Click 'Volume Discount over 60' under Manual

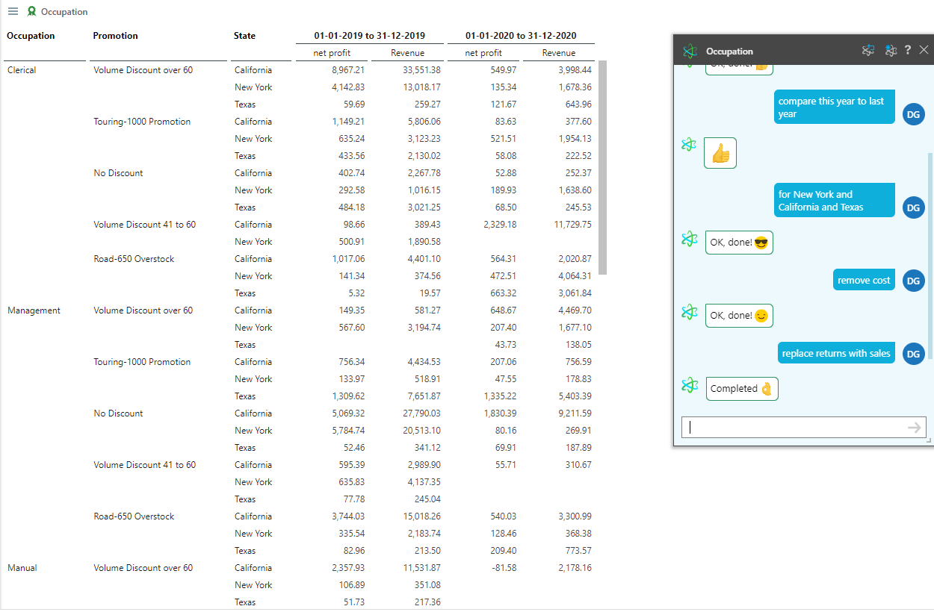coord(143,568)
